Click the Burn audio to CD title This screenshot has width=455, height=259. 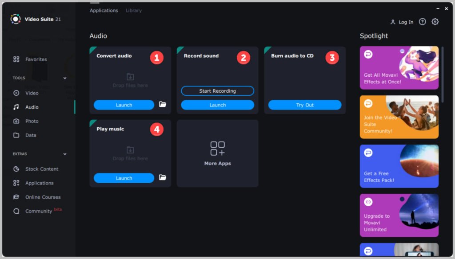[x=292, y=55]
